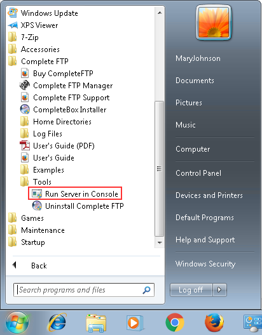Click the magnifier search icon
The image size is (262, 335).
tap(146, 290)
